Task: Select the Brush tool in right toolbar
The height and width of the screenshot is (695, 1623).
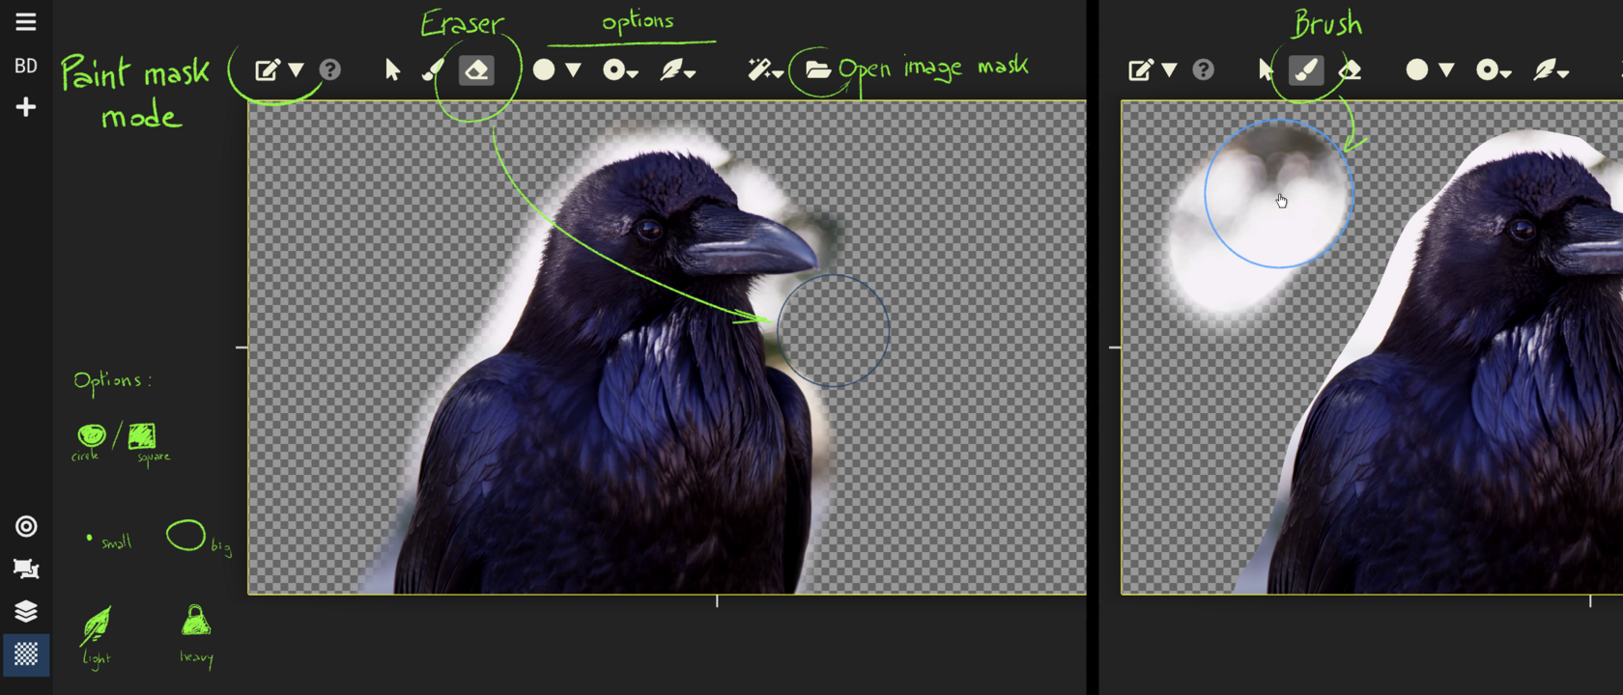Action: [x=1306, y=70]
